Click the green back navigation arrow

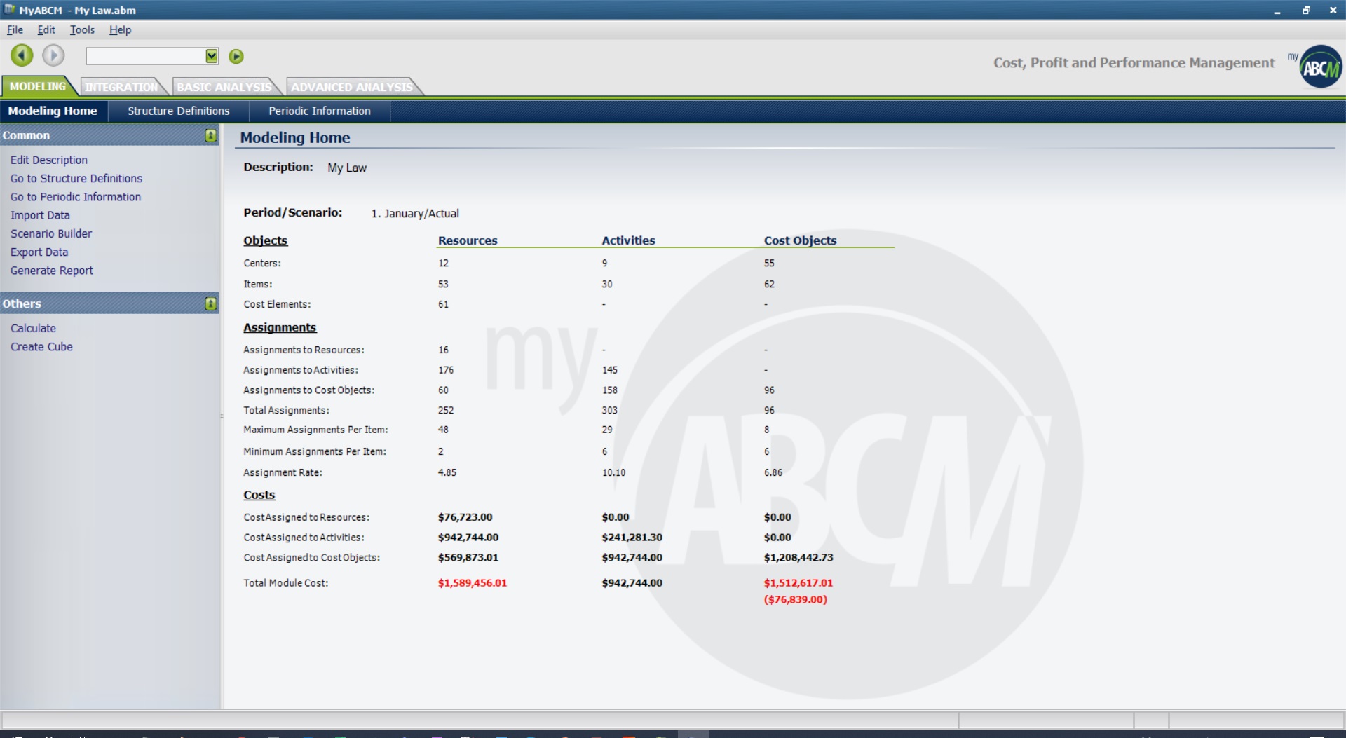click(x=22, y=55)
